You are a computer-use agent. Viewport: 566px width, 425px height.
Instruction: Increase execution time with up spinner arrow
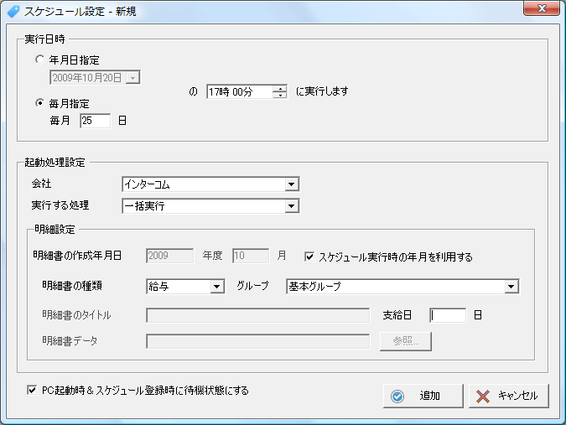coord(280,88)
